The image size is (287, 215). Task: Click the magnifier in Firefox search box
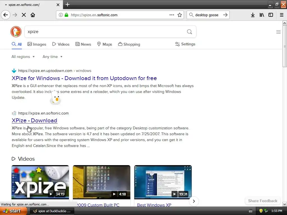point(191,15)
